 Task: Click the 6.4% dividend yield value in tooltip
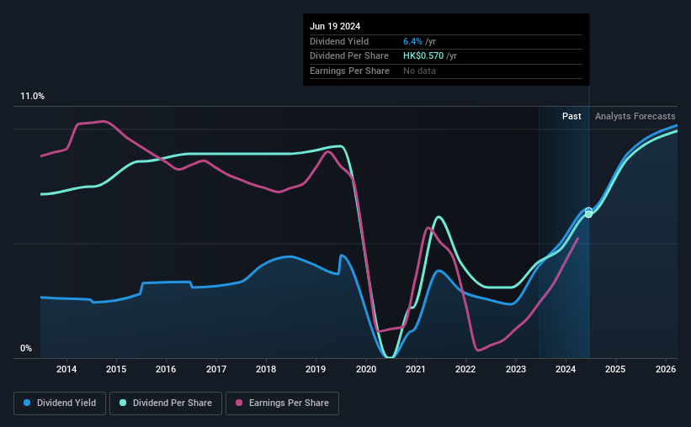coord(412,41)
